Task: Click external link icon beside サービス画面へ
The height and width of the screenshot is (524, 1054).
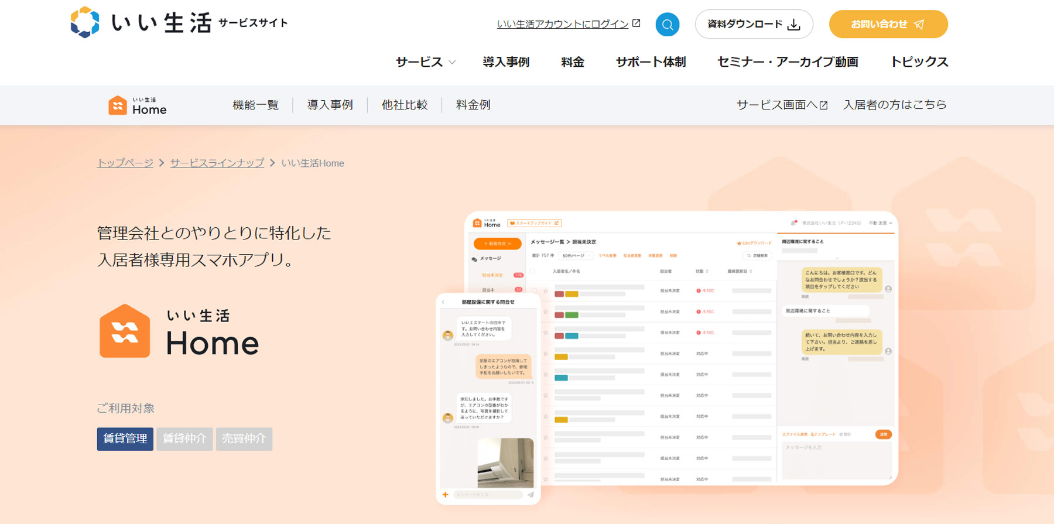Action: coord(823,105)
